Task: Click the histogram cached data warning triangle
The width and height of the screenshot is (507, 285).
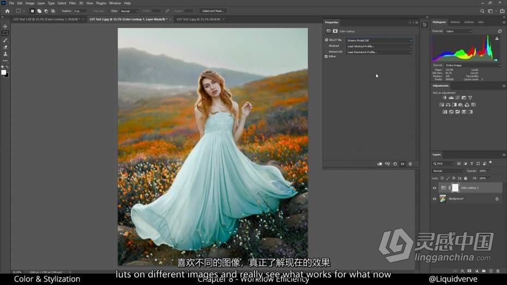Action: [x=497, y=39]
